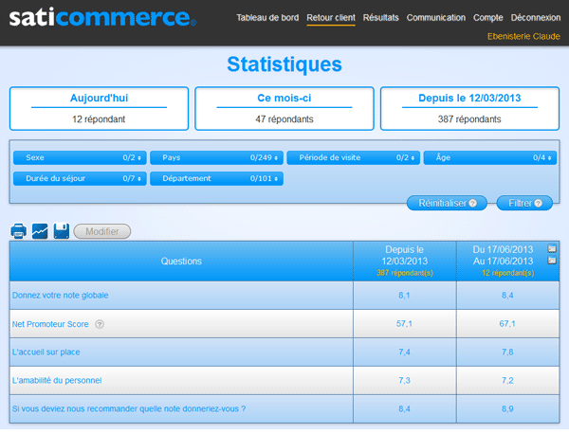
Task: Select the Communication menu item
Action: coord(436,18)
